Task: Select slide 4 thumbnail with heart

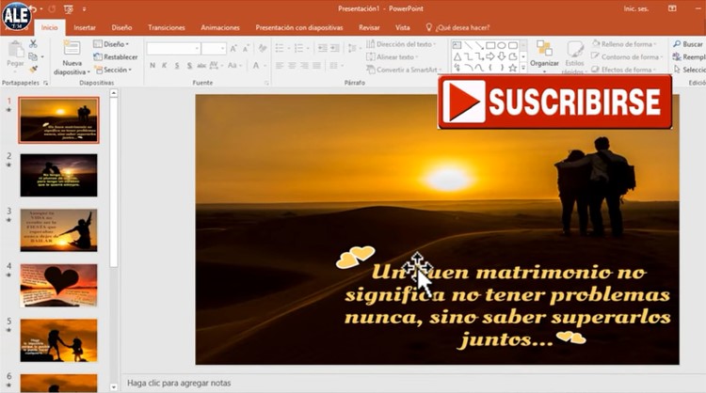Action: pyautogui.click(x=58, y=285)
